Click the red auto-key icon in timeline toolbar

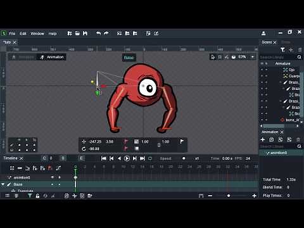click(50, 168)
